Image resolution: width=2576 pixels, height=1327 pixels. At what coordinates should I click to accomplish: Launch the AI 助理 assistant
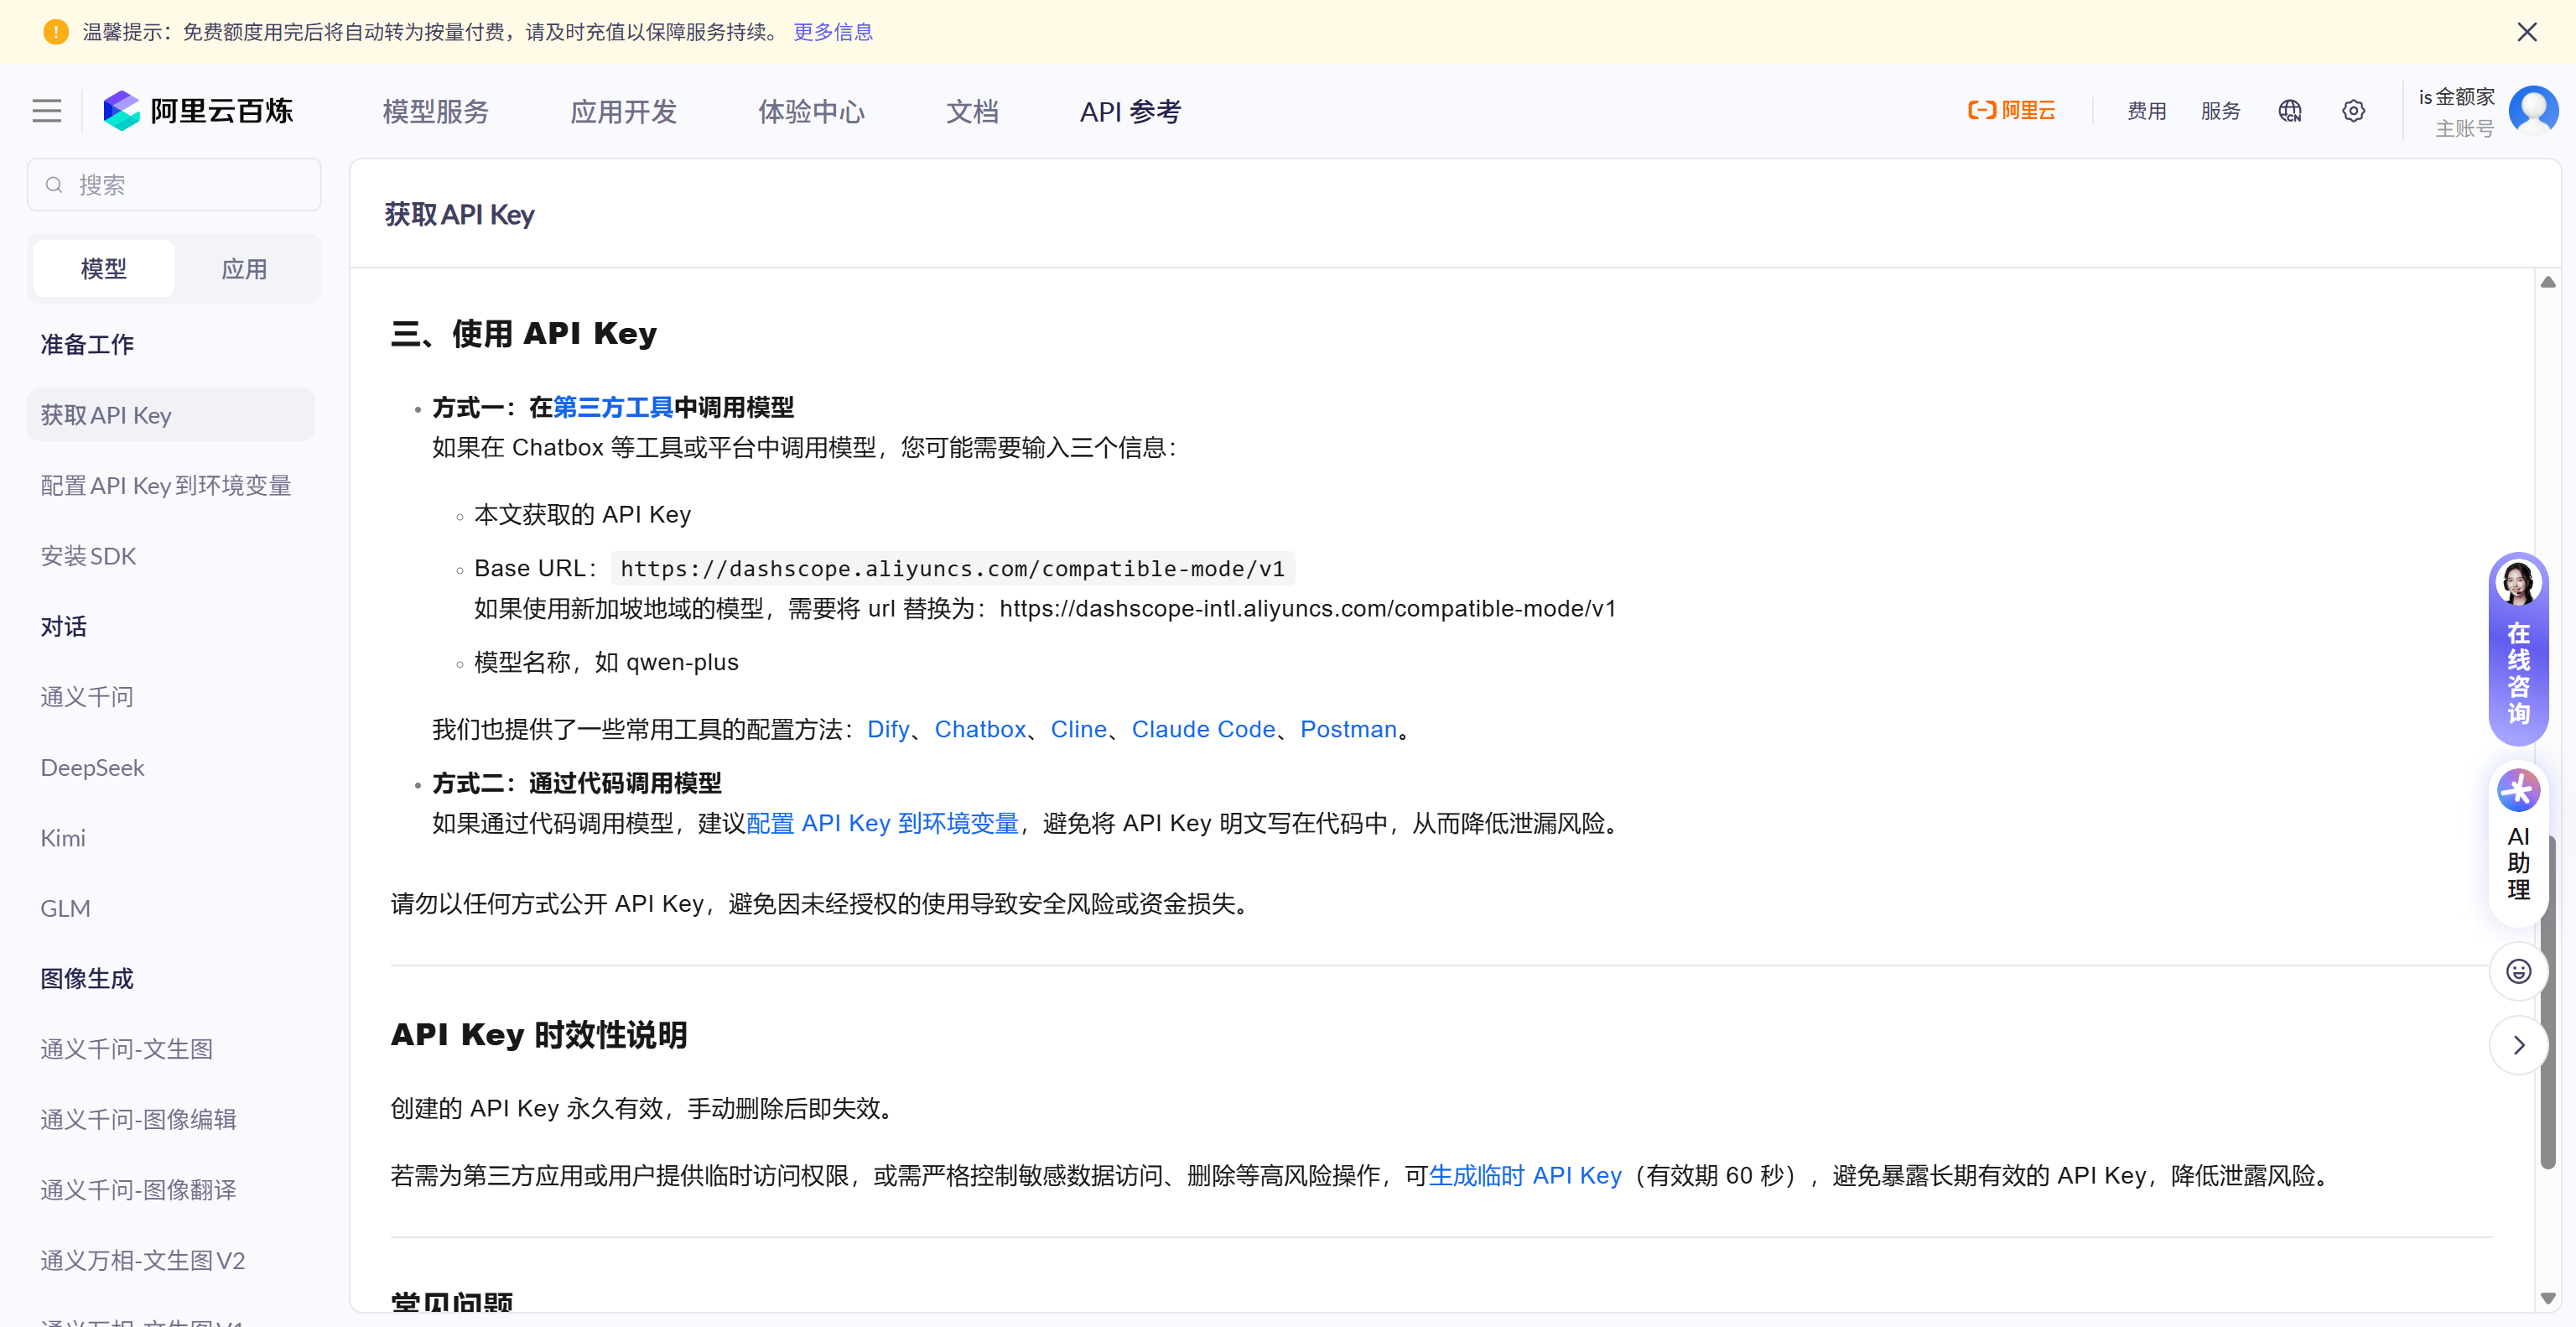click(x=2517, y=835)
